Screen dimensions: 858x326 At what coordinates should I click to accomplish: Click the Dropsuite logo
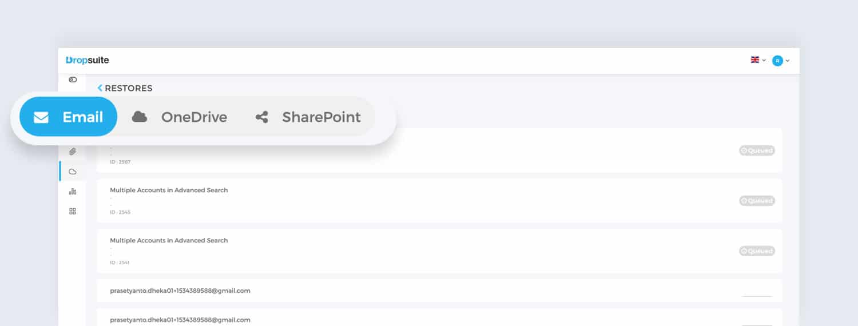(87, 60)
